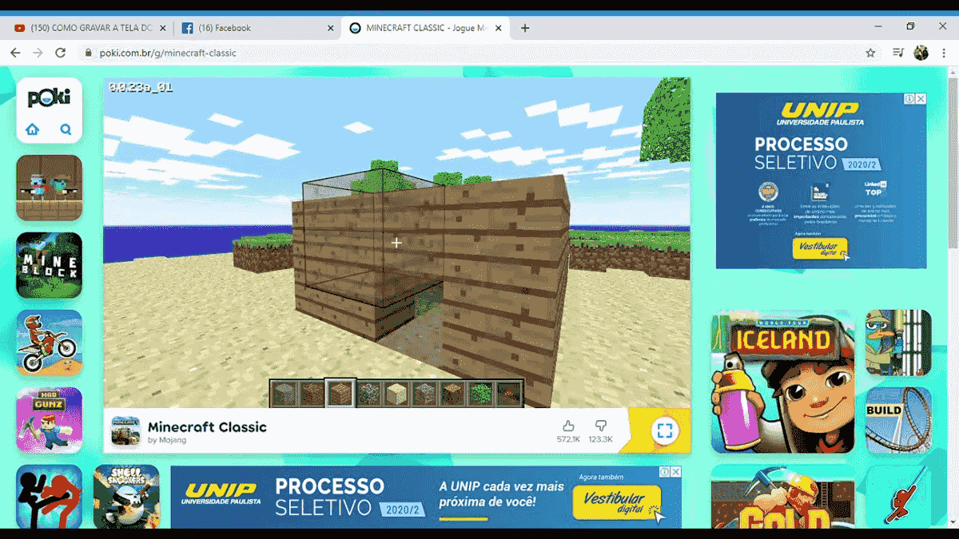Close the YouTube tab

click(x=163, y=28)
